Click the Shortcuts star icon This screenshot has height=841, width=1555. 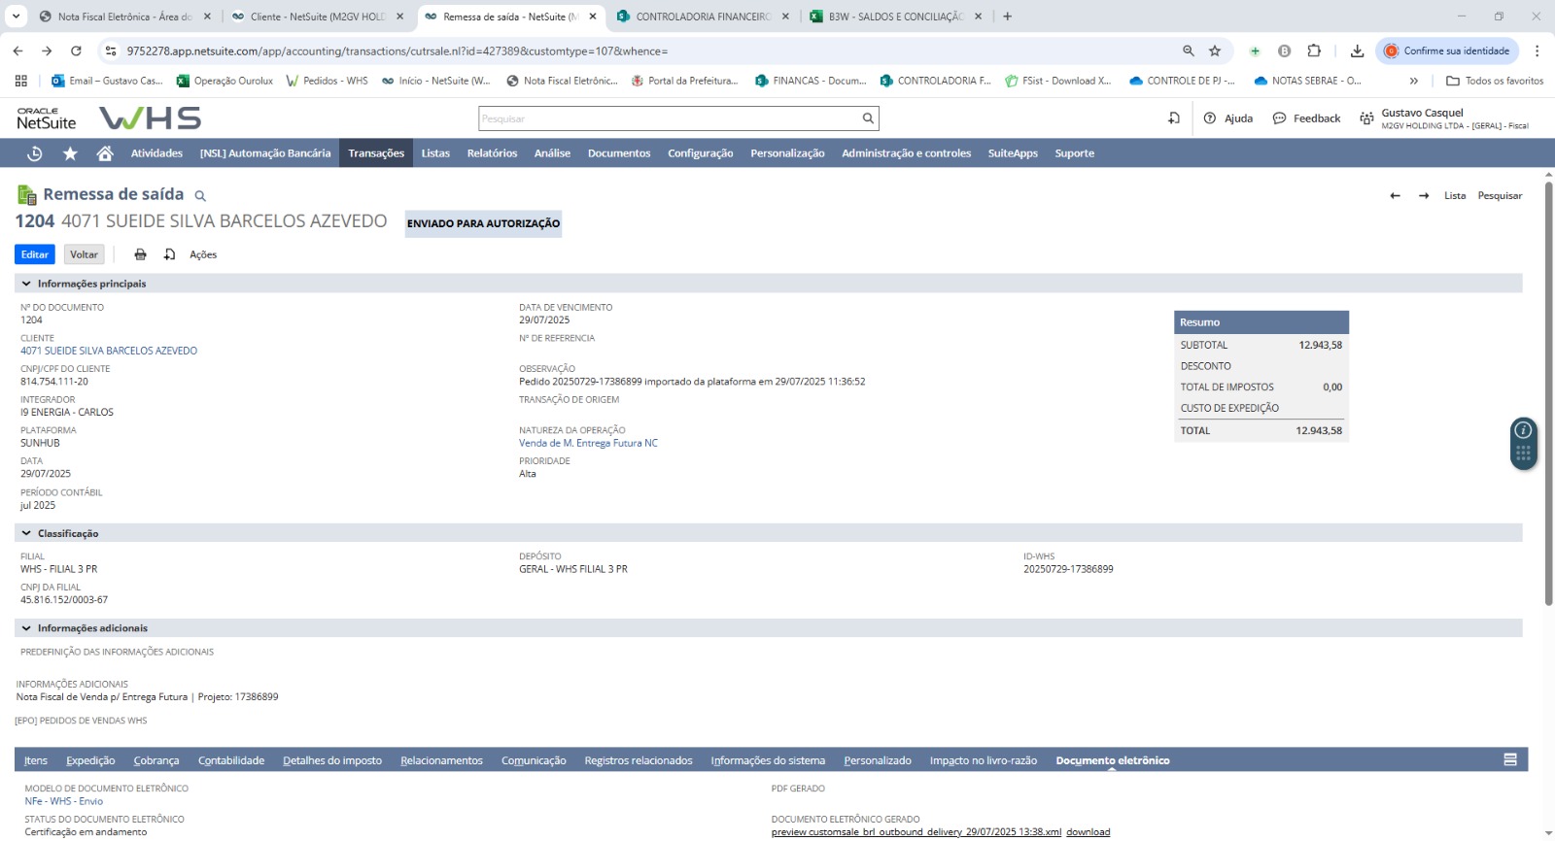click(x=70, y=153)
